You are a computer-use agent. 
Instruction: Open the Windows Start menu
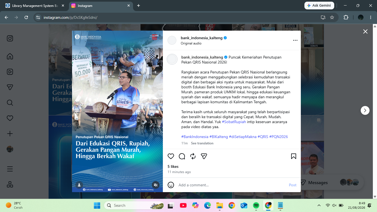click(x=97, y=205)
